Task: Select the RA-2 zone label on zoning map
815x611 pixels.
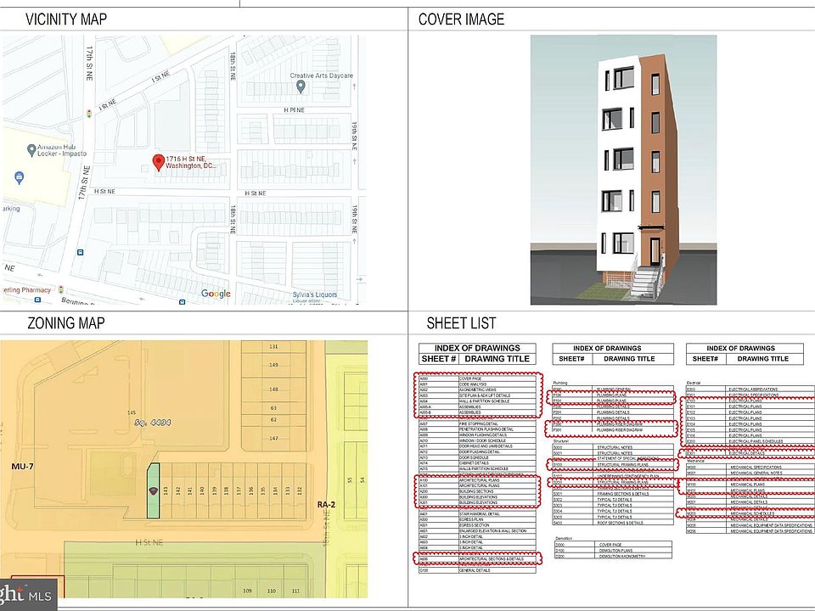Action: click(x=327, y=503)
